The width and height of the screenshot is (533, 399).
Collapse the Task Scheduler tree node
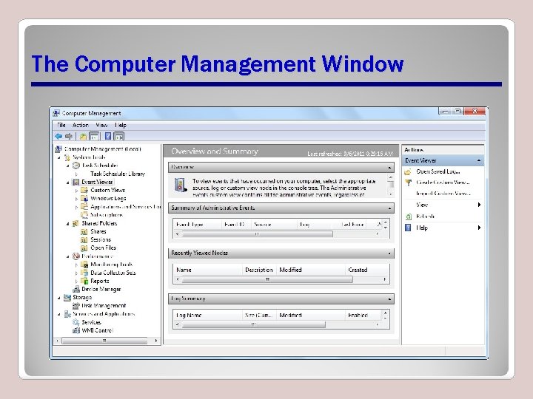pyautogui.click(x=67, y=166)
